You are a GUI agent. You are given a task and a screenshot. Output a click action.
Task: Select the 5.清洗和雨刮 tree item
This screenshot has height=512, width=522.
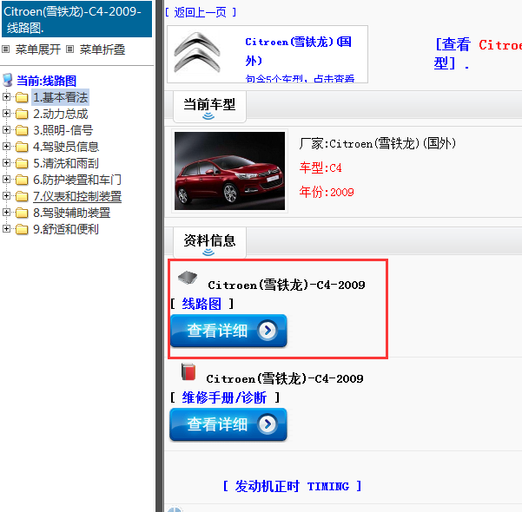pos(66,163)
